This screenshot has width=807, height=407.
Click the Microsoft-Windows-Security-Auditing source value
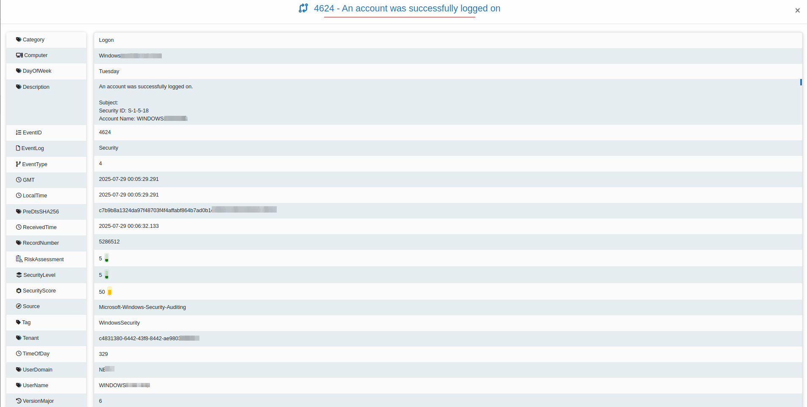point(142,307)
